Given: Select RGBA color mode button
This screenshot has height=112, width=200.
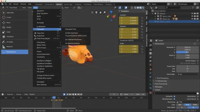Looking at the screenshot, I should [195, 105].
